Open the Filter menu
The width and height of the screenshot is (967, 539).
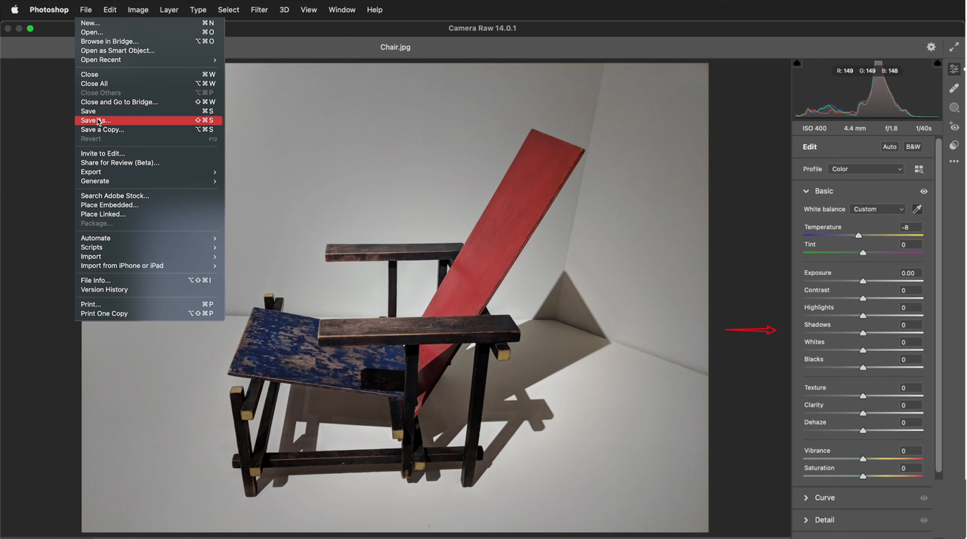click(x=259, y=10)
